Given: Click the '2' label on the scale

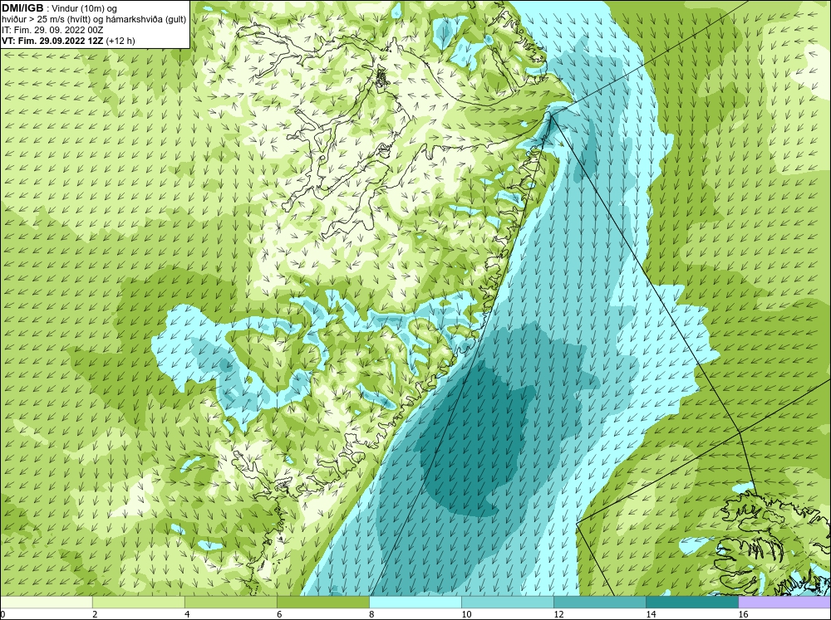Looking at the screenshot, I should pyautogui.click(x=95, y=614).
